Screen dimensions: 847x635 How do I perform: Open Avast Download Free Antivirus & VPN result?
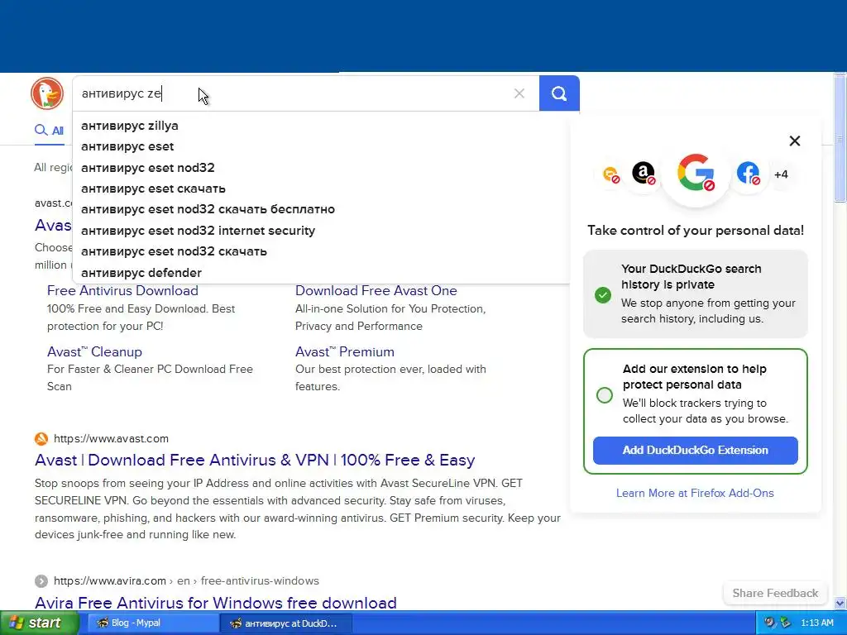click(255, 460)
